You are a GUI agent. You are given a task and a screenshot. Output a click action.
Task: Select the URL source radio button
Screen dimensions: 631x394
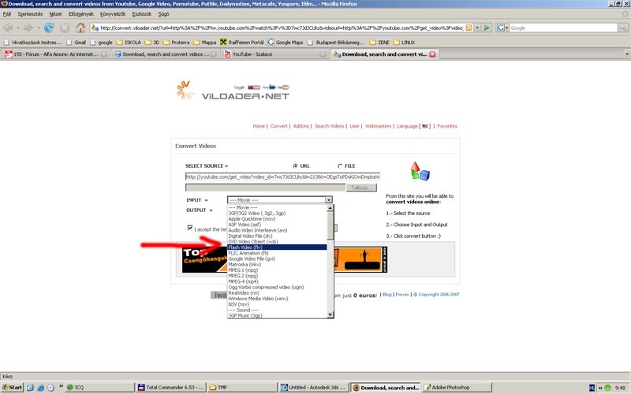[295, 166]
